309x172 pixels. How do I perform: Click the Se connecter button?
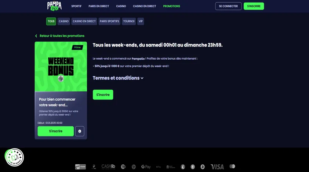(x=228, y=6)
